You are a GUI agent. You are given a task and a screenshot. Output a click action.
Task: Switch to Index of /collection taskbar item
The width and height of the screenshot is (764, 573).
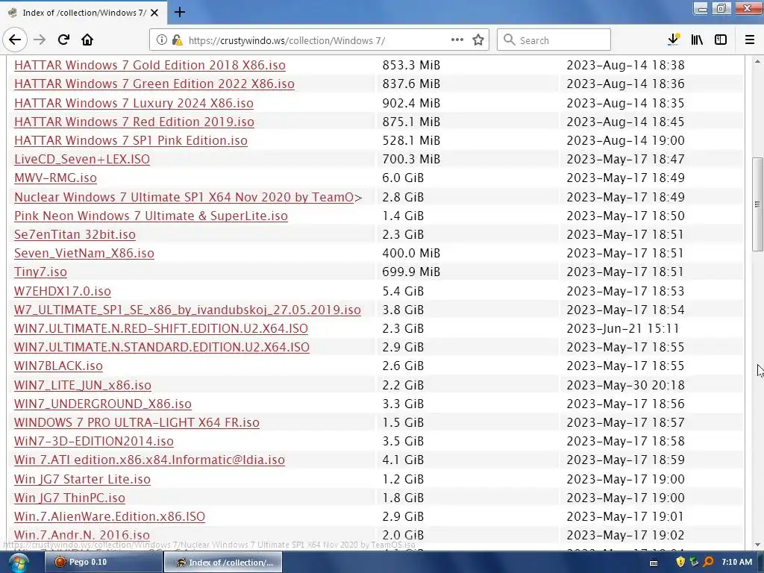[x=222, y=563]
